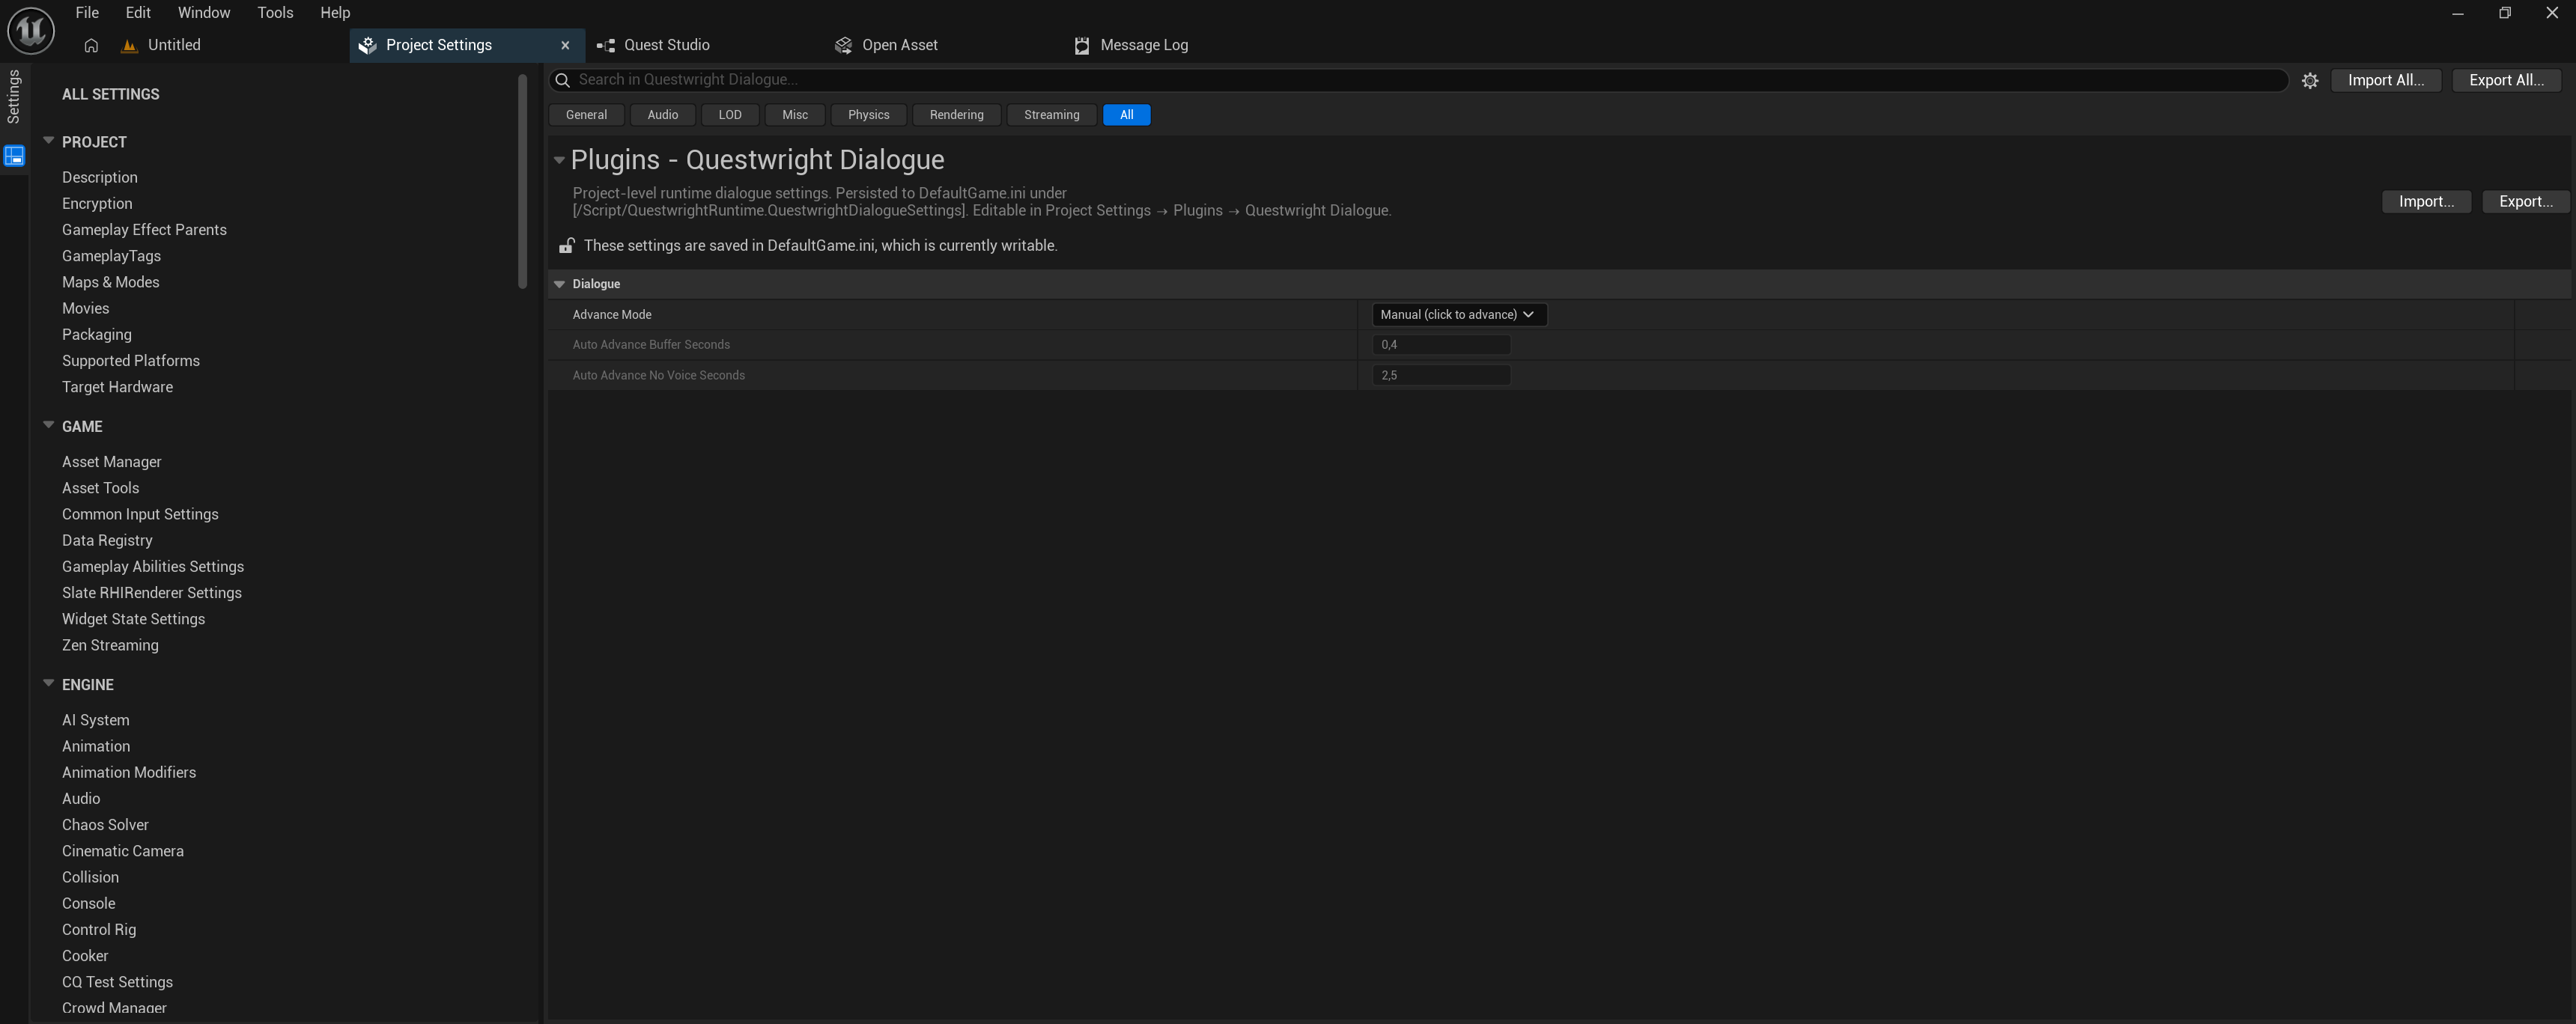Open Maps & Modes settings

tap(111, 282)
